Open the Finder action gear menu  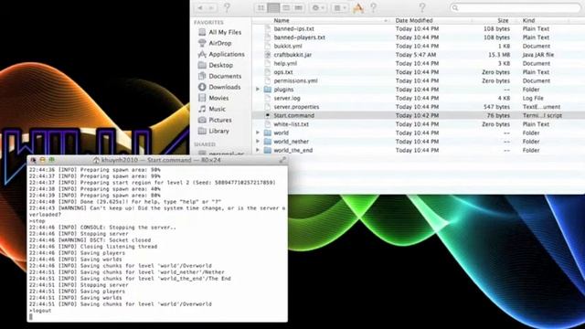coord(318,7)
